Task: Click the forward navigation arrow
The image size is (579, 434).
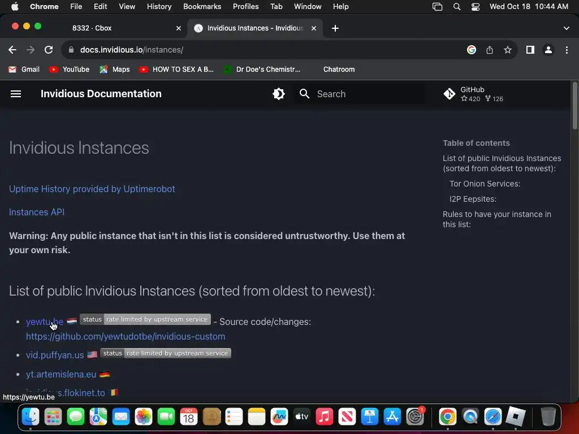Action: 31,50
